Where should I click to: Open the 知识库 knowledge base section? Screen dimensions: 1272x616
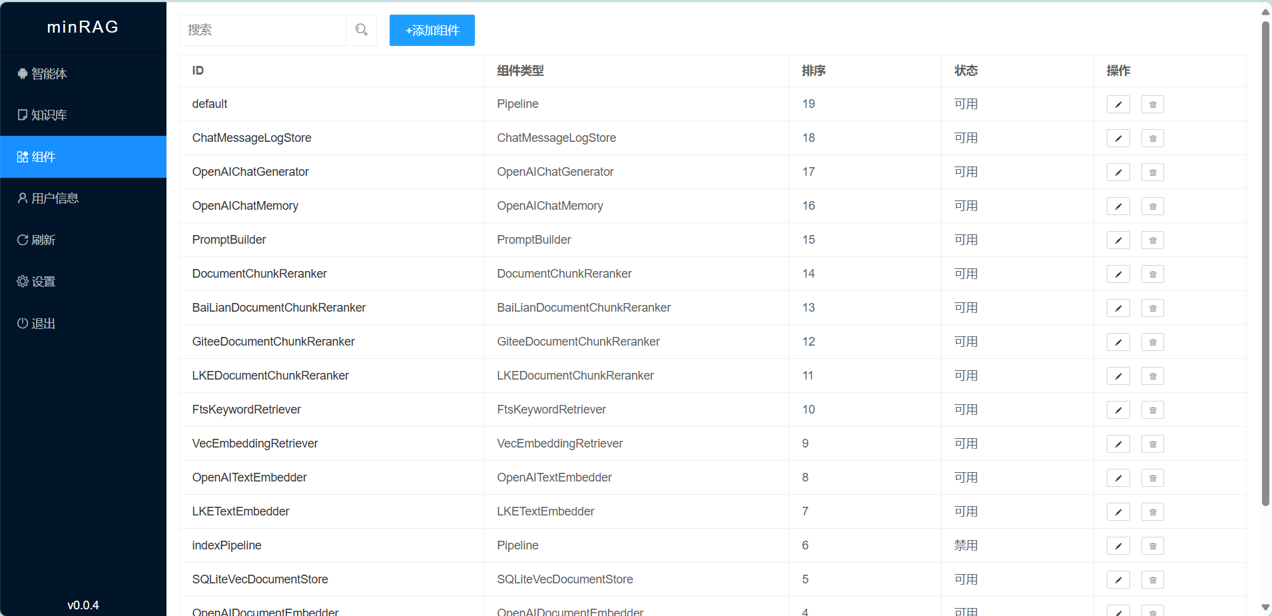pos(22,115)
